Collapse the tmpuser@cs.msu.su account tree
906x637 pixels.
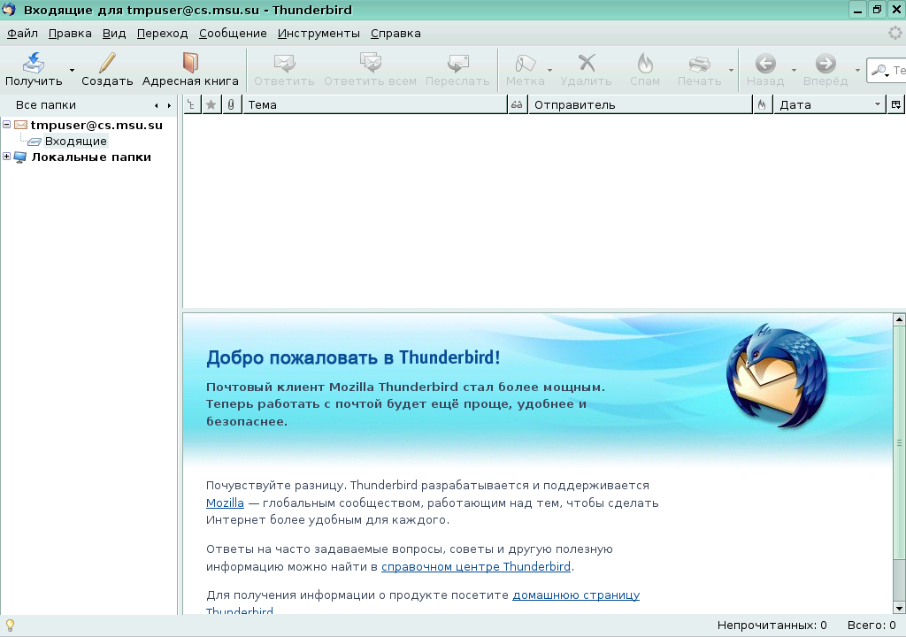(x=7, y=125)
